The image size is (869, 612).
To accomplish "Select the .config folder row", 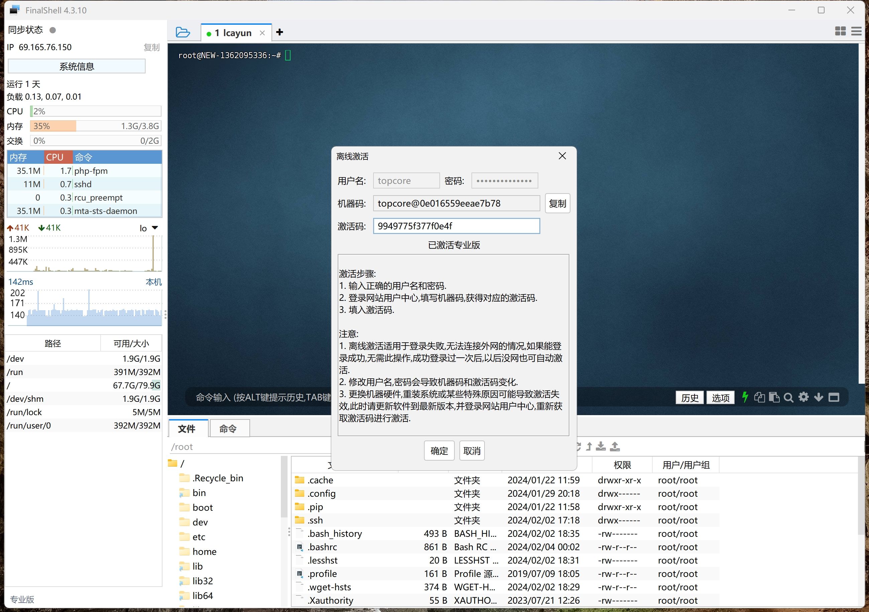I will point(505,493).
